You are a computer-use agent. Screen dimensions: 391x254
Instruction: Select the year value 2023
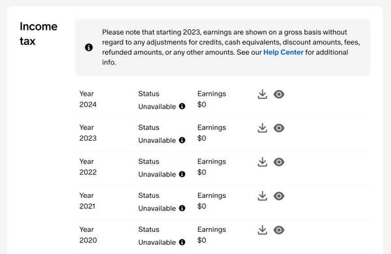click(x=88, y=138)
